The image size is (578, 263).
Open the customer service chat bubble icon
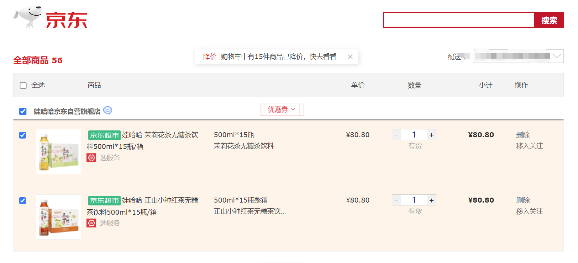107,111
